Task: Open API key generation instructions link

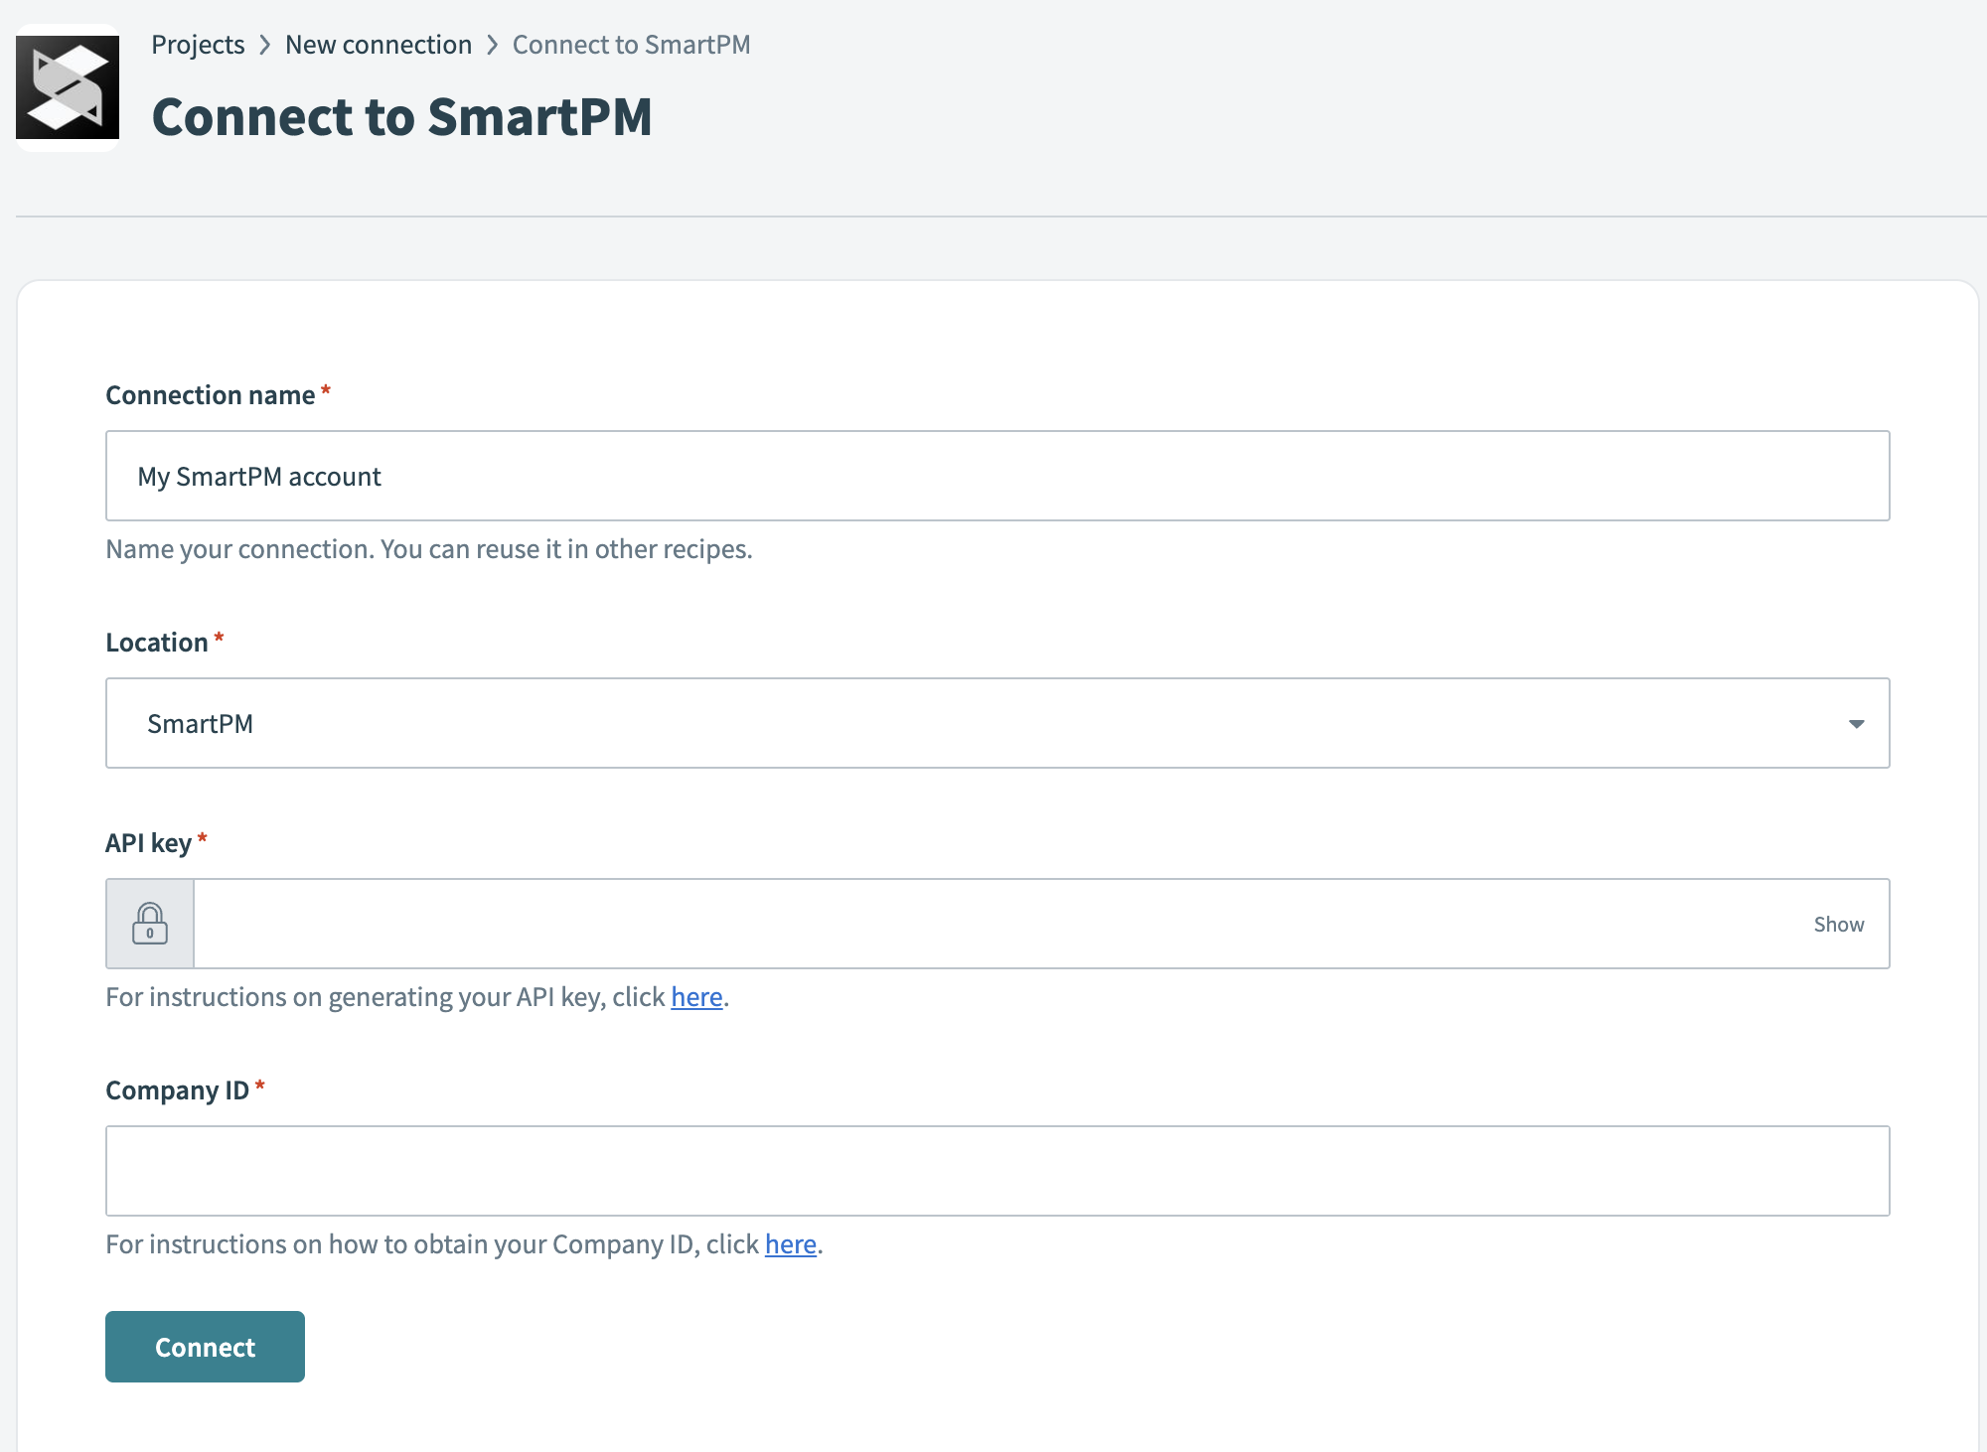Action: click(x=695, y=997)
